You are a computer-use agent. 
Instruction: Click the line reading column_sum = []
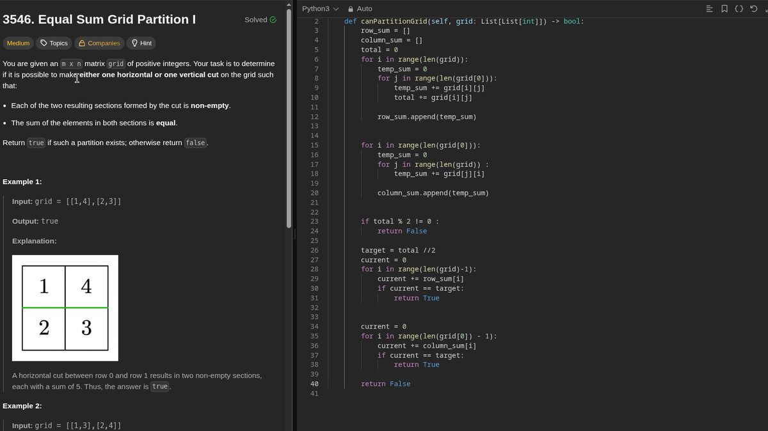pos(391,40)
